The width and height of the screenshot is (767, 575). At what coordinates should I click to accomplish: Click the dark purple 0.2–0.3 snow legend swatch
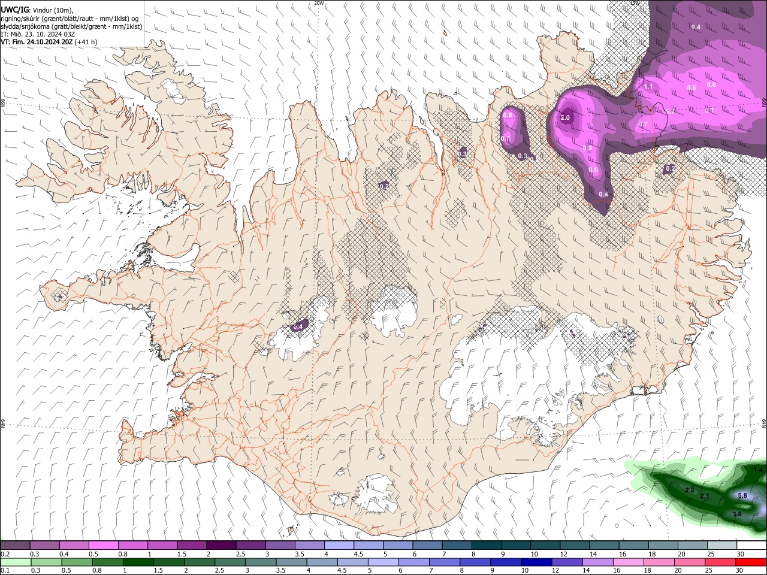point(15,546)
